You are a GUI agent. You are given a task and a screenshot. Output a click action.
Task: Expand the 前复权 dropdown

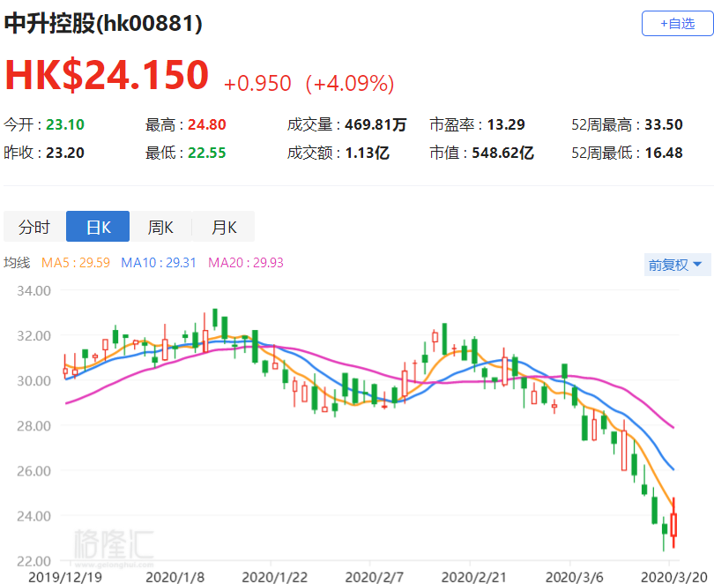[675, 264]
